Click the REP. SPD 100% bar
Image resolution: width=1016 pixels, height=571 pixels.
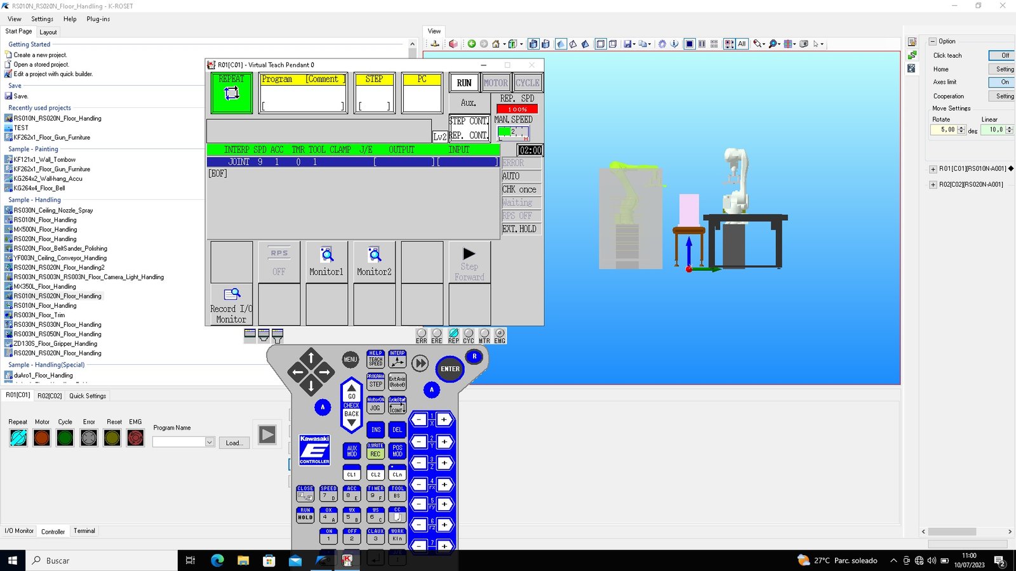point(517,109)
